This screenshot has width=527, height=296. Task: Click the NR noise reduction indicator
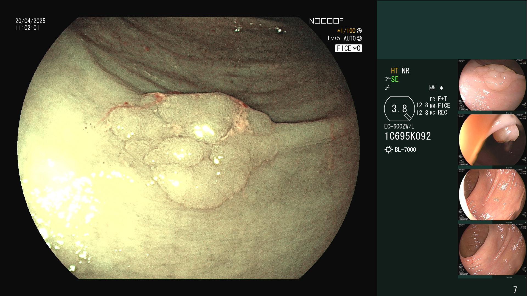coord(405,71)
